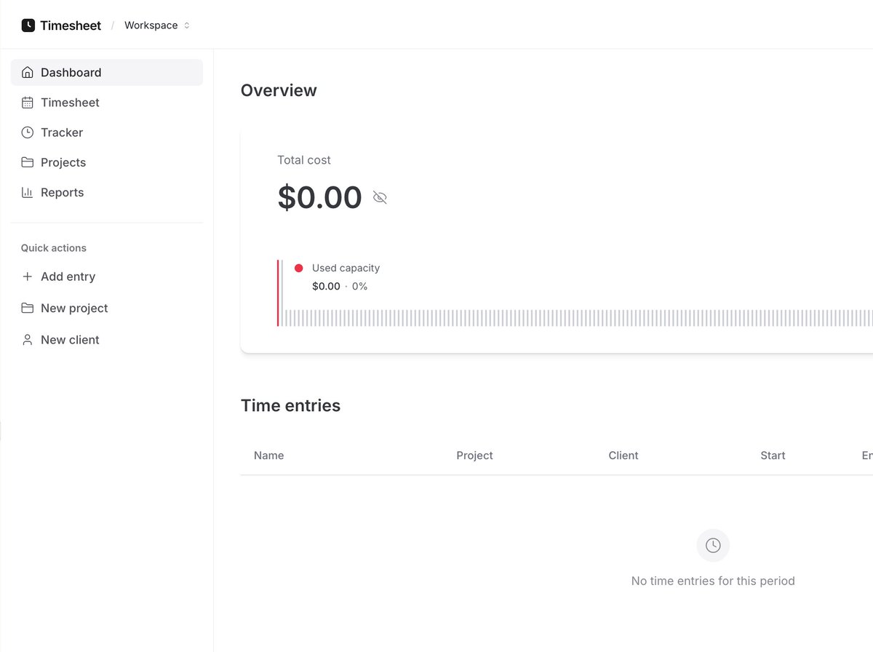Click the Tracker clock icon
The image size is (873, 652).
pos(28,132)
